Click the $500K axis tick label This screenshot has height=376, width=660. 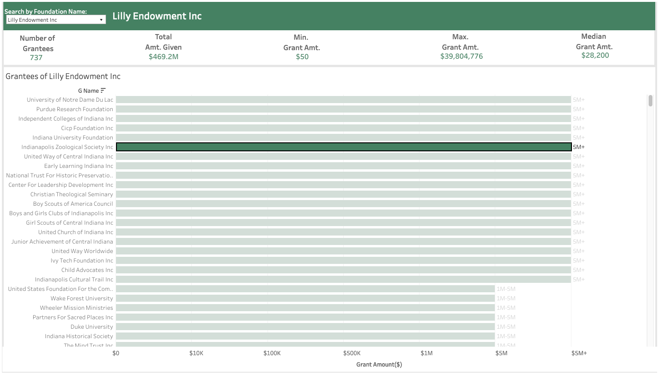tap(352, 353)
